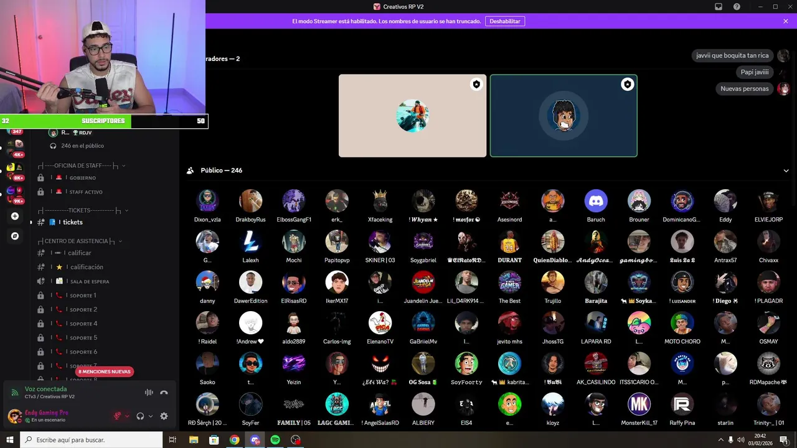
Task: Click the Voz conectada status text
Action: (x=45, y=389)
